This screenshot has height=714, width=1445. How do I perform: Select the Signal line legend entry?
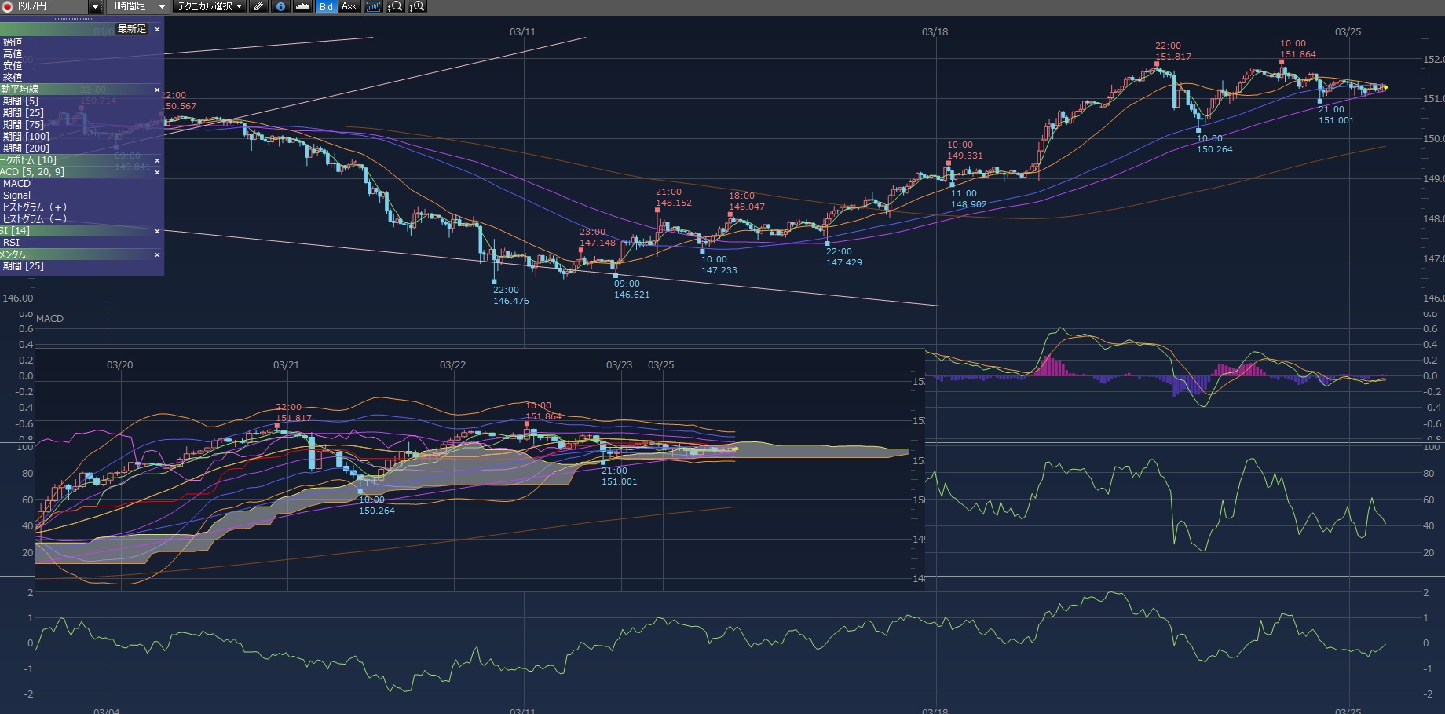click(x=16, y=195)
